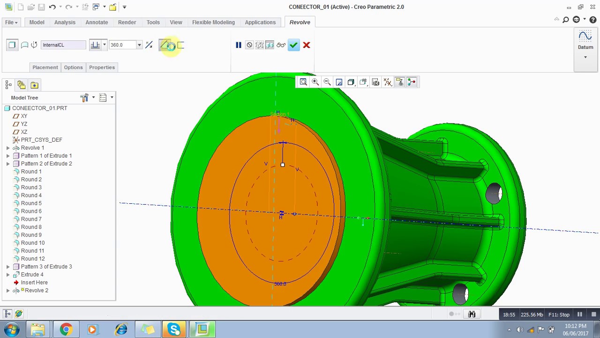
Task: Open the Folder Browser navigator tab
Action: click(x=21, y=85)
